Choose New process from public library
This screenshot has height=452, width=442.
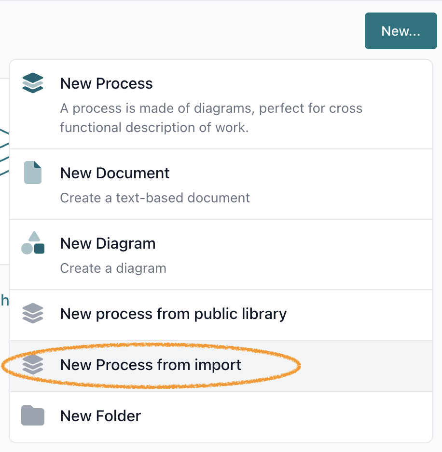point(221,315)
